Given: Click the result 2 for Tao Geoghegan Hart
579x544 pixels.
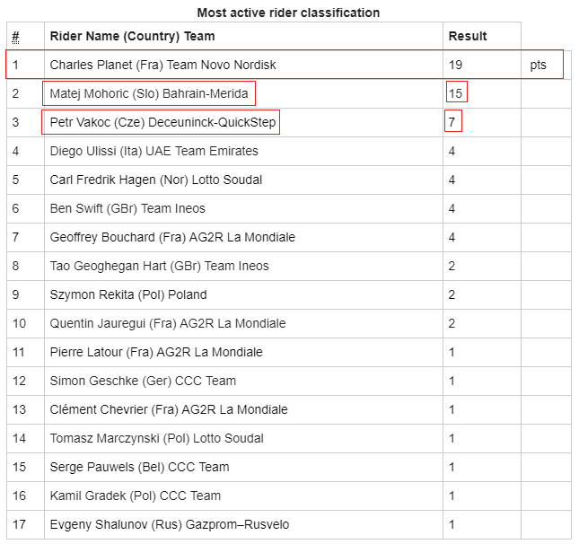Looking at the screenshot, I should click(452, 266).
